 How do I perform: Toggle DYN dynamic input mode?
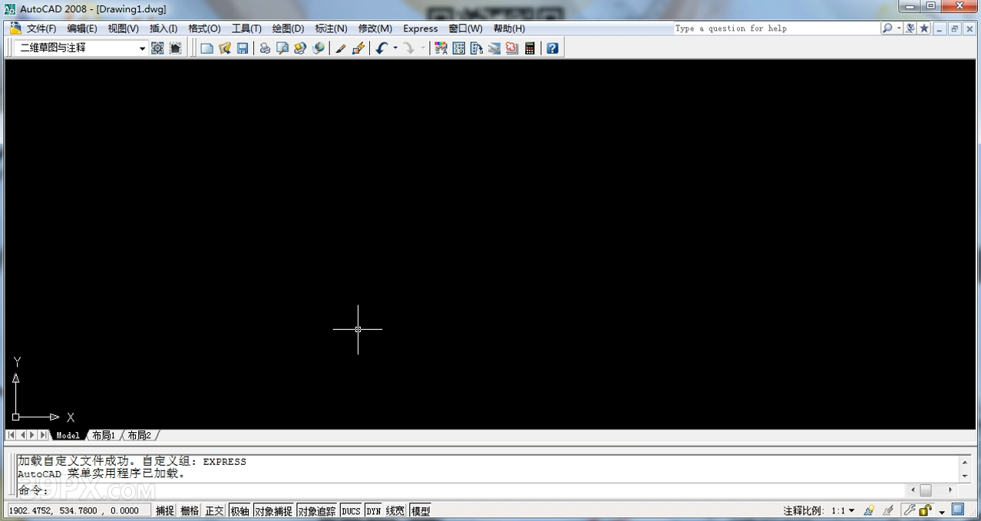click(x=373, y=510)
